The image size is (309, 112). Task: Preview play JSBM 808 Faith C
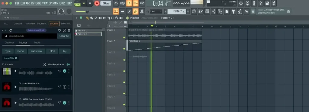[x=16, y=87]
